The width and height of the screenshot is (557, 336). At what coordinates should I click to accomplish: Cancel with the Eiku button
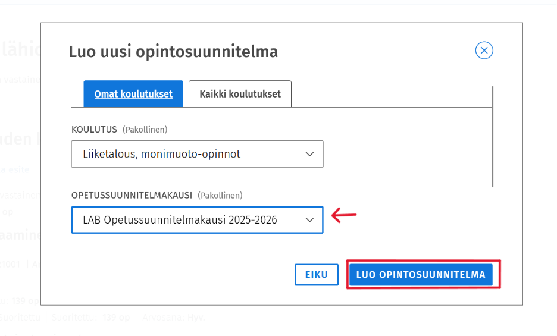pyautogui.click(x=316, y=275)
